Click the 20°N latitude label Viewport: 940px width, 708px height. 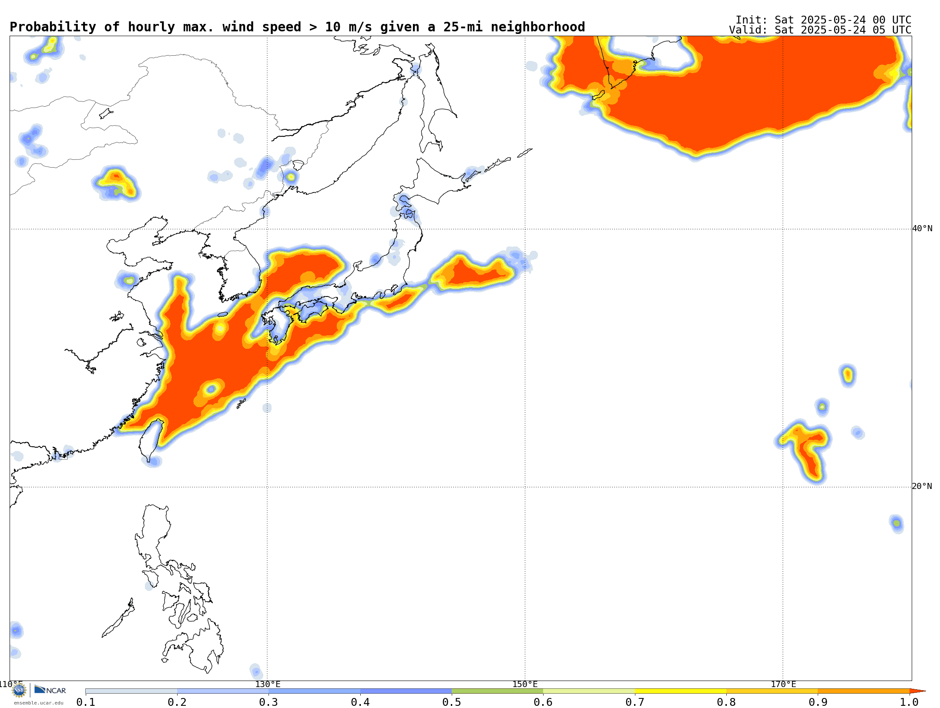pos(922,486)
